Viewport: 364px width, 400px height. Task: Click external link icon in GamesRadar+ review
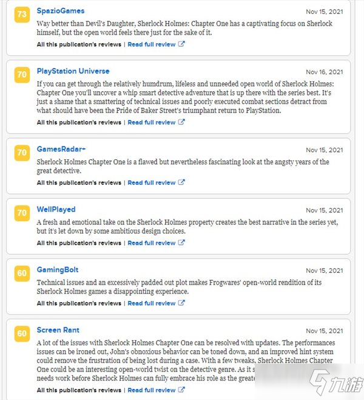click(181, 182)
